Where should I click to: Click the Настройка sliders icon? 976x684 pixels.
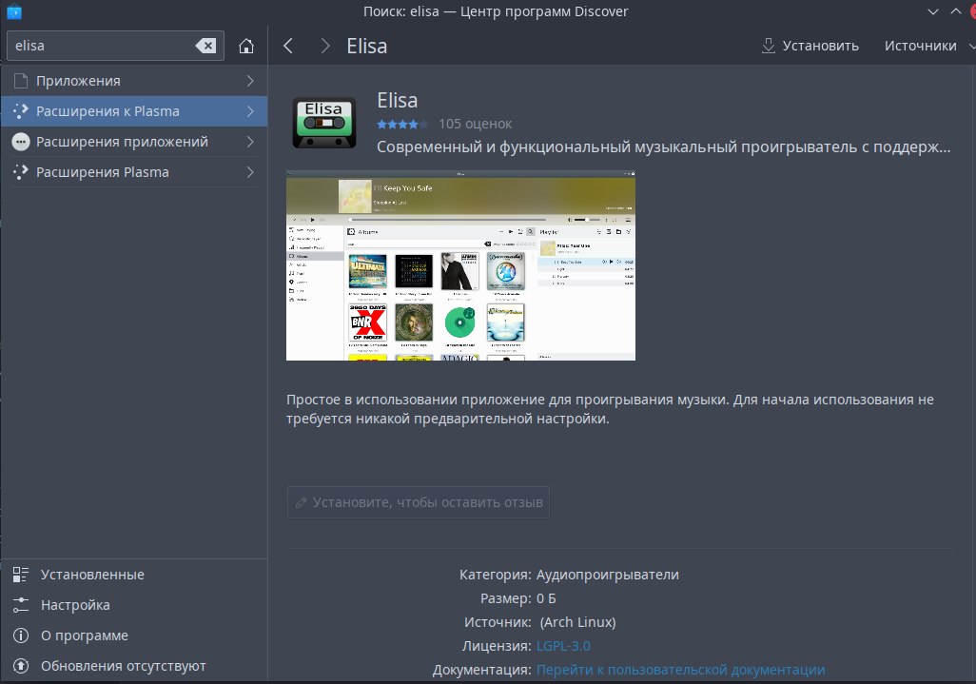21,605
